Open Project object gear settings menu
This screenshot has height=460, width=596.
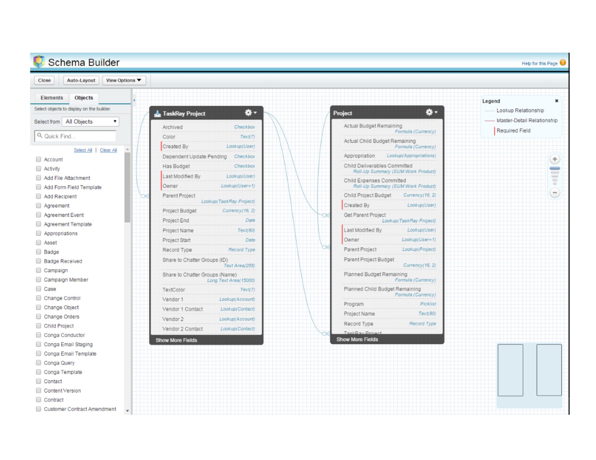click(431, 112)
